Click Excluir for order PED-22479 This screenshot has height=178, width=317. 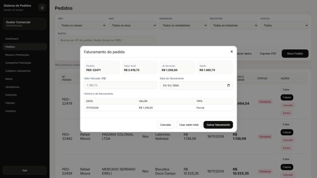(x=286, y=113)
